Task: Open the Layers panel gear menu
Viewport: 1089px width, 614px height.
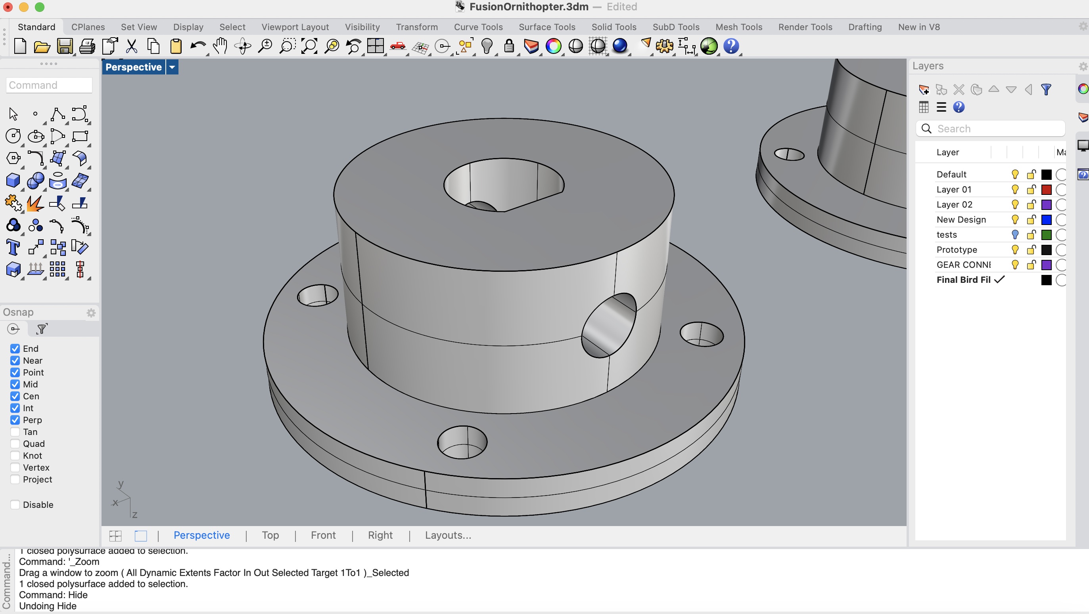Action: click(x=1083, y=67)
